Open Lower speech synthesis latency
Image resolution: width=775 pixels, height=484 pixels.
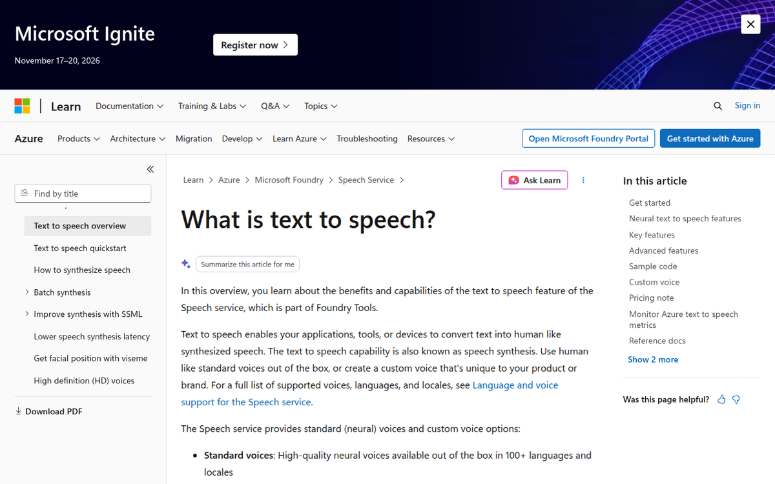pyautogui.click(x=92, y=336)
